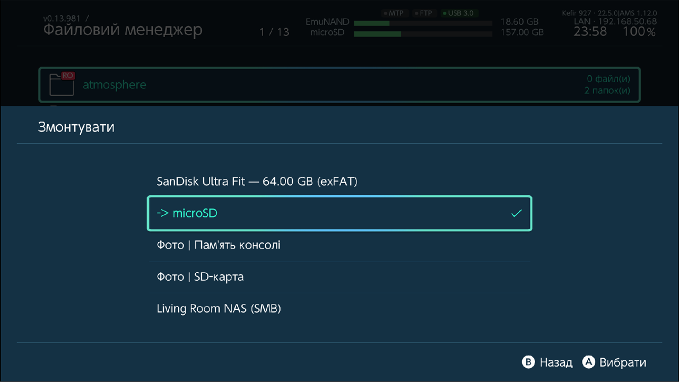Click the A button icon
Screen dimensions: 679x382
(x=588, y=362)
